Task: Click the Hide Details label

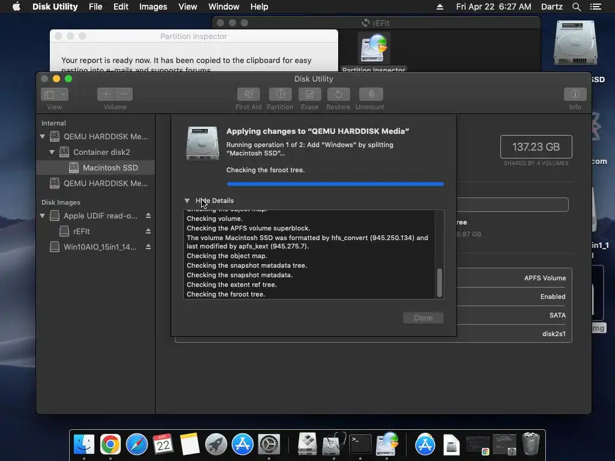Action: pyautogui.click(x=214, y=200)
